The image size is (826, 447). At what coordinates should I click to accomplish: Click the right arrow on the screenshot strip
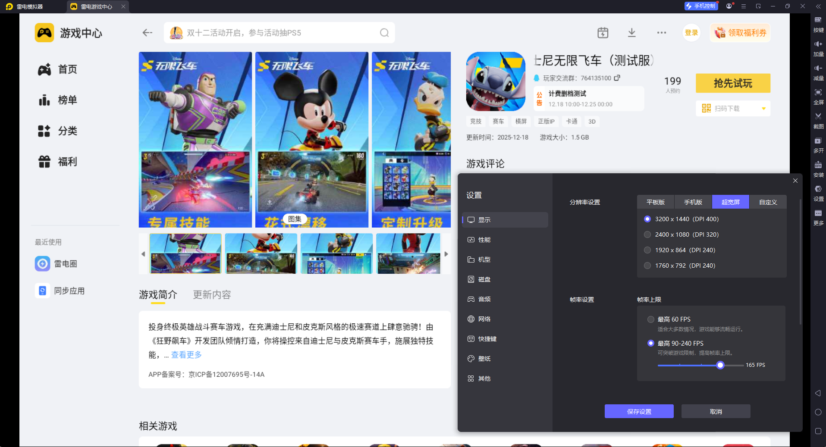pyautogui.click(x=446, y=253)
